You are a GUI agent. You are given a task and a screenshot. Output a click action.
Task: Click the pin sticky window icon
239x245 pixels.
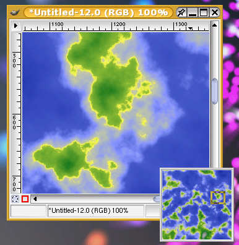[182, 12]
